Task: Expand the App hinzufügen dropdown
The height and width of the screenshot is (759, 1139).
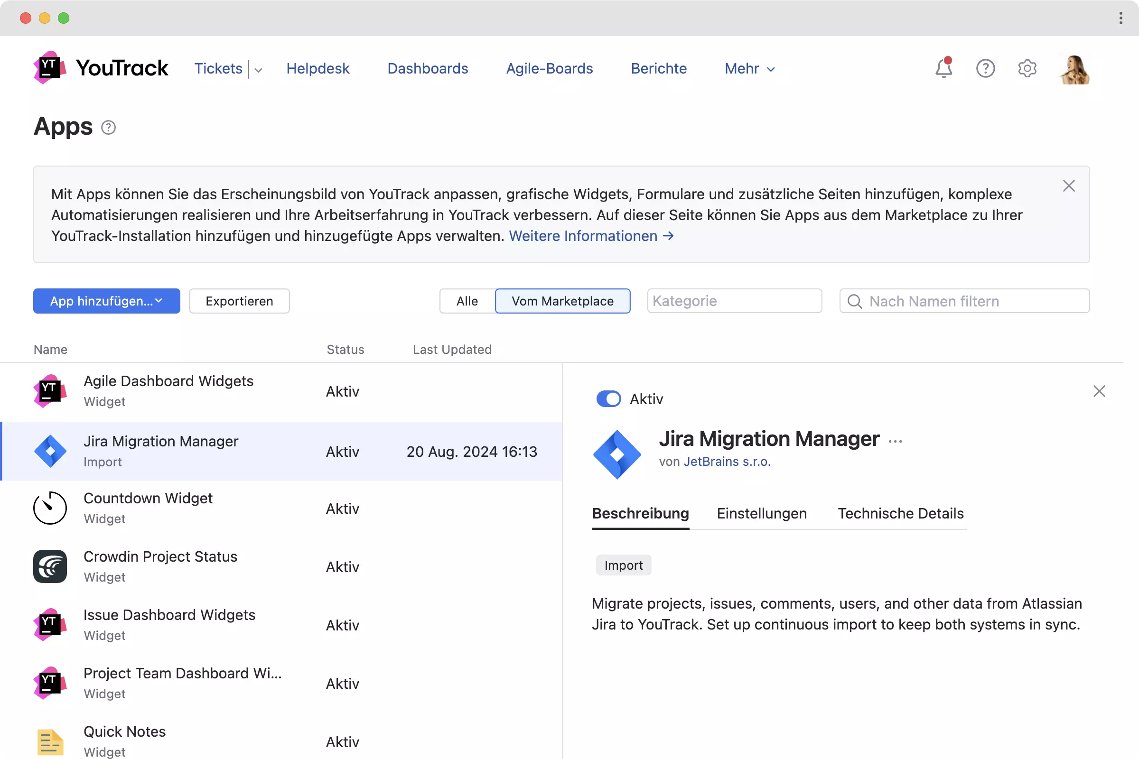Action: tap(106, 301)
